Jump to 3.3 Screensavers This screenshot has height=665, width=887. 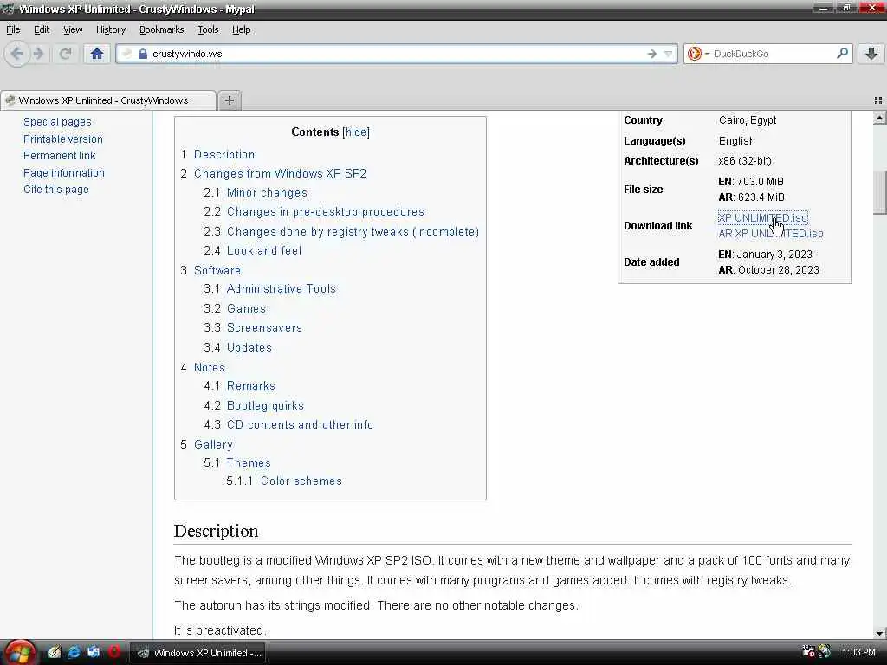[264, 328]
